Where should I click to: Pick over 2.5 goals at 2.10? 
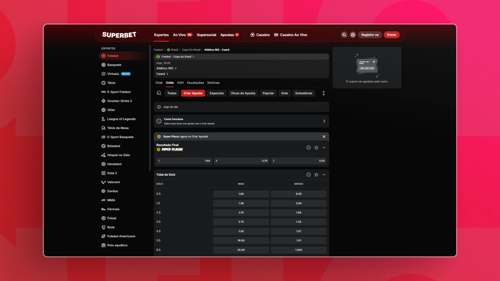pos(241,213)
